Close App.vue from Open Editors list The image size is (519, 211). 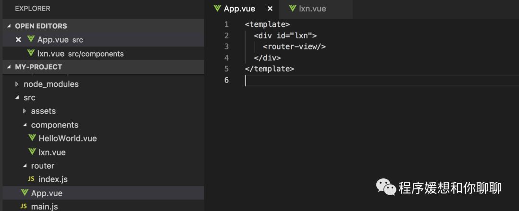tap(18, 40)
